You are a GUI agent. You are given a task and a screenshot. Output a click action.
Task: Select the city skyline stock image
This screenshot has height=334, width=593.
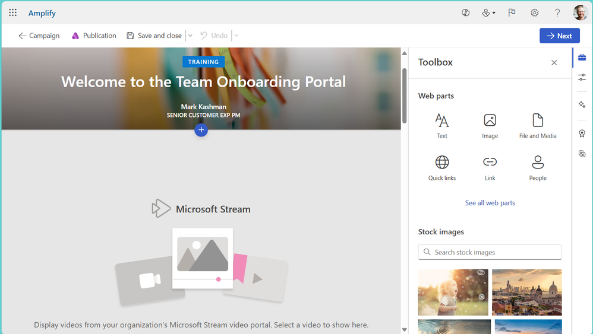tap(527, 292)
